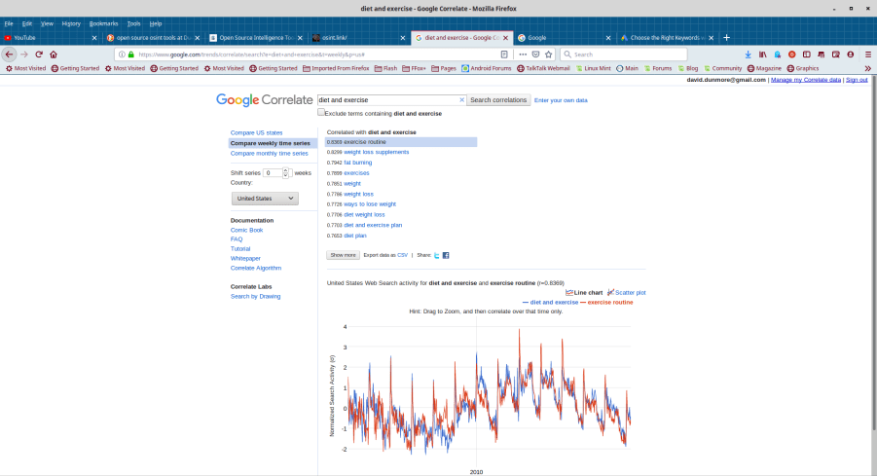Image resolution: width=877 pixels, height=476 pixels.
Task: Open the Tools menu
Action: pyautogui.click(x=133, y=23)
